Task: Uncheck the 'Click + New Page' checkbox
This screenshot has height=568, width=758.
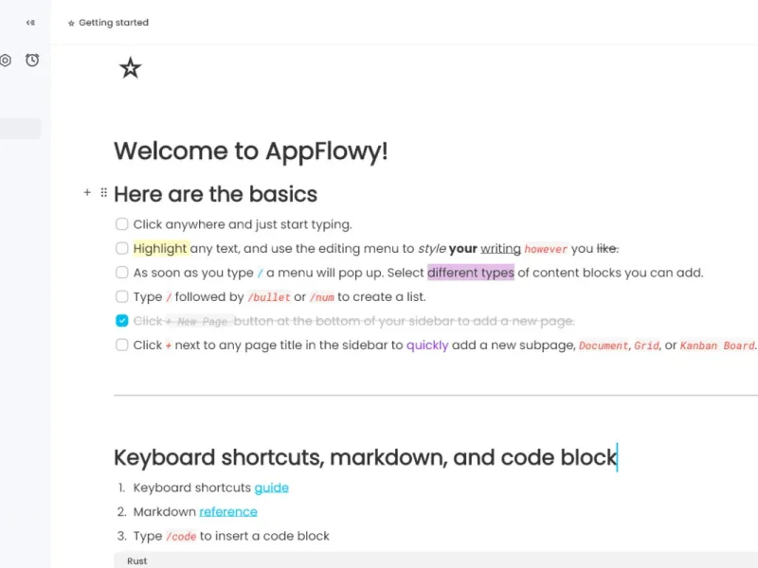Action: (122, 321)
